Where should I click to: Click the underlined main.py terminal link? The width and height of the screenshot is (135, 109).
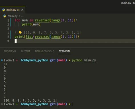click(90, 60)
